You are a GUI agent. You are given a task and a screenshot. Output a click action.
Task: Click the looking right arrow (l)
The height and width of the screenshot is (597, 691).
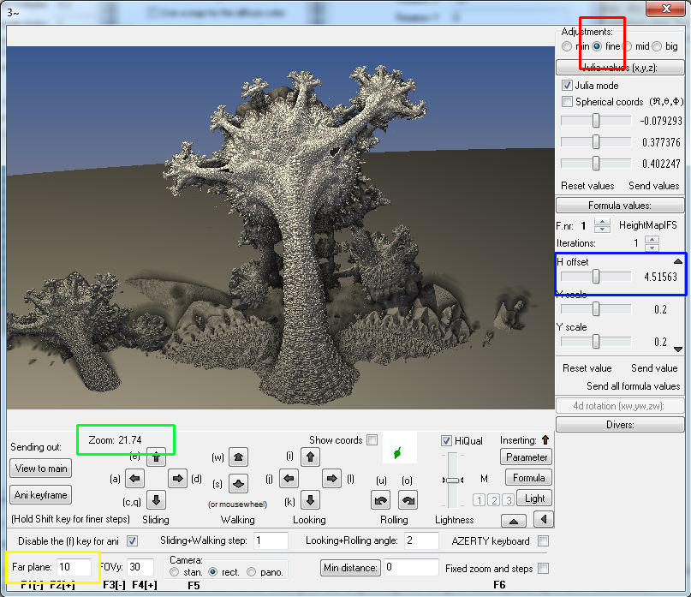(331, 479)
